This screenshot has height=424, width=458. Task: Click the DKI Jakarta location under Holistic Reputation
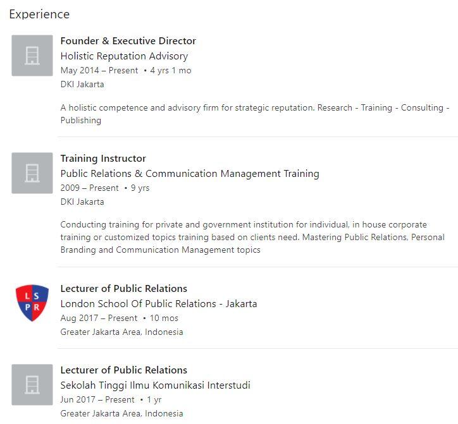coord(82,84)
